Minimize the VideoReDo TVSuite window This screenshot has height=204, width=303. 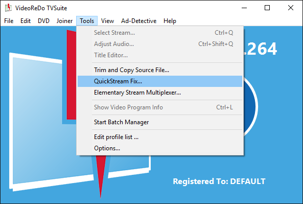pyautogui.click(x=244, y=8)
